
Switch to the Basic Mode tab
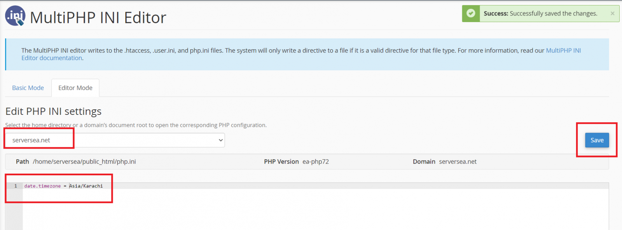(x=28, y=88)
